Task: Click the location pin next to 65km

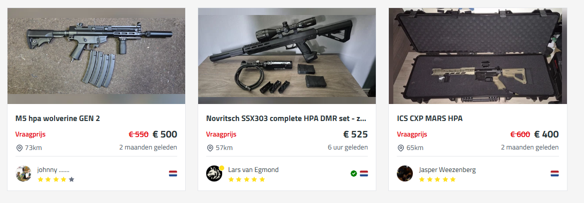Action: pyautogui.click(x=401, y=148)
